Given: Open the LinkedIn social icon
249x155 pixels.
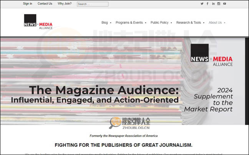Looking at the screenshot, I should point(213,4).
